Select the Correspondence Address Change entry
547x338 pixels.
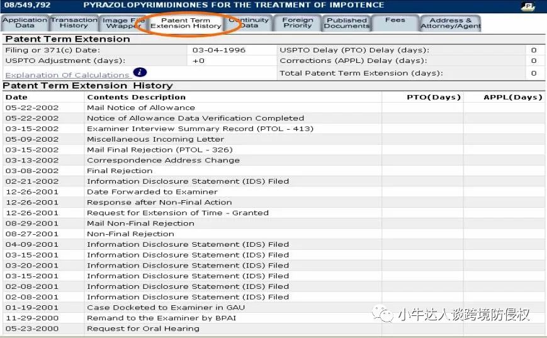273,160
